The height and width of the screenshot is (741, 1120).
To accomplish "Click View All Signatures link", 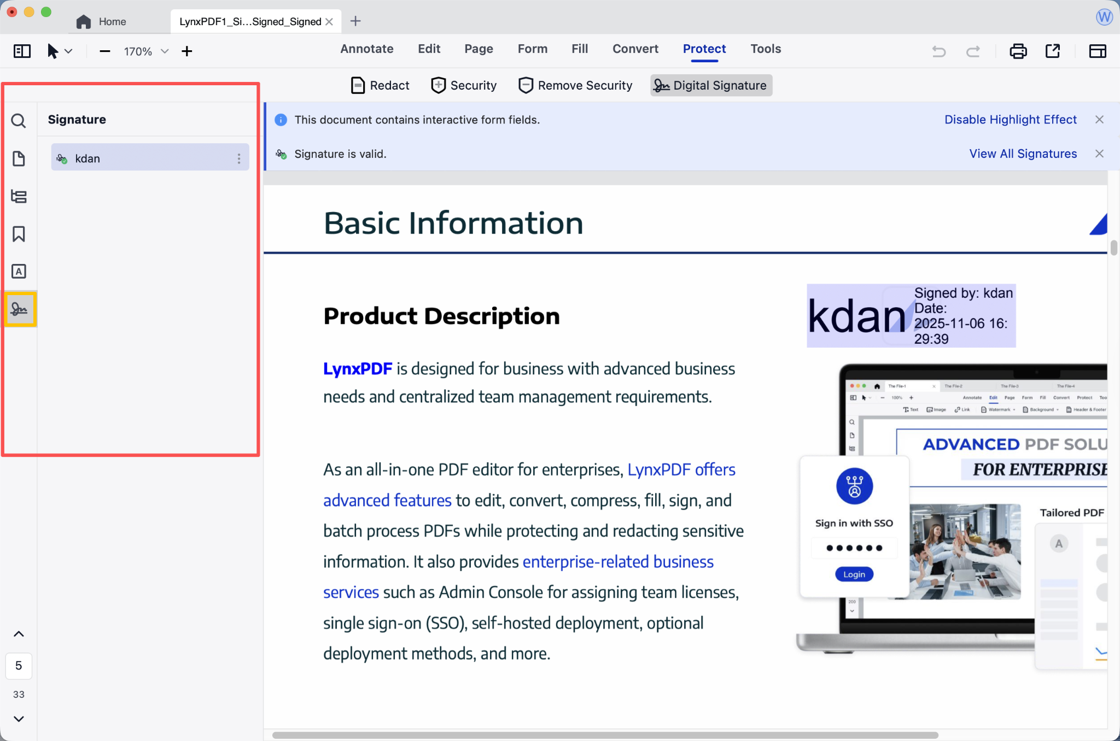I will click(1023, 154).
